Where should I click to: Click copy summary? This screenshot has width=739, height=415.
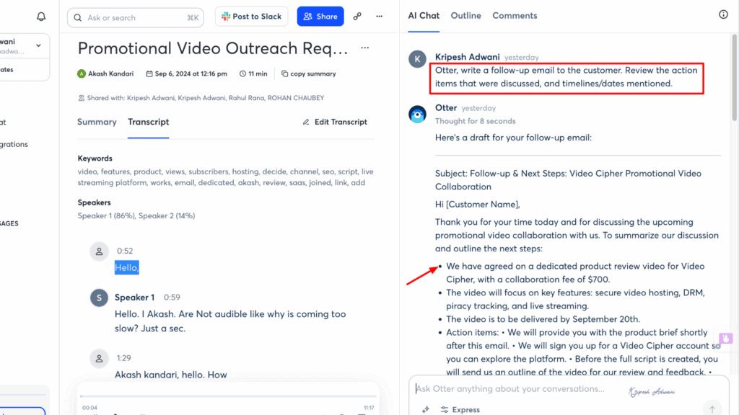click(x=309, y=74)
